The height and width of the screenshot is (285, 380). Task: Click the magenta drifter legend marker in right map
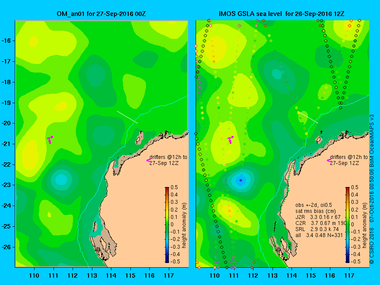pyautogui.click(x=329, y=160)
